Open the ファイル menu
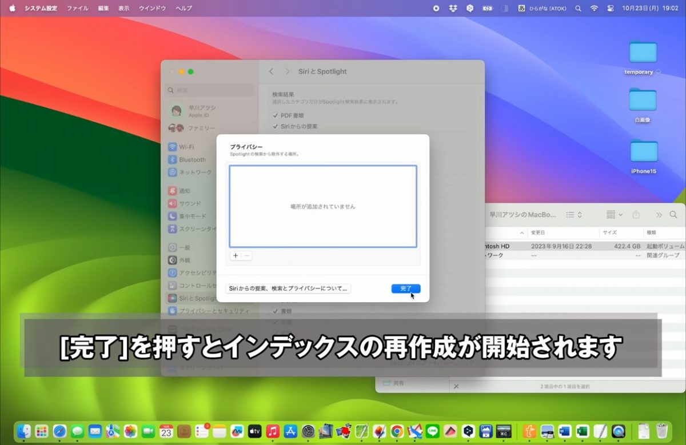This screenshot has width=686, height=445. pyautogui.click(x=77, y=9)
